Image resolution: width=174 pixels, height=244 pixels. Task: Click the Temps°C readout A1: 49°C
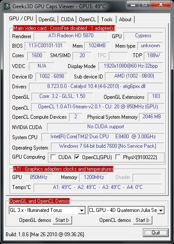click(x=98, y=188)
